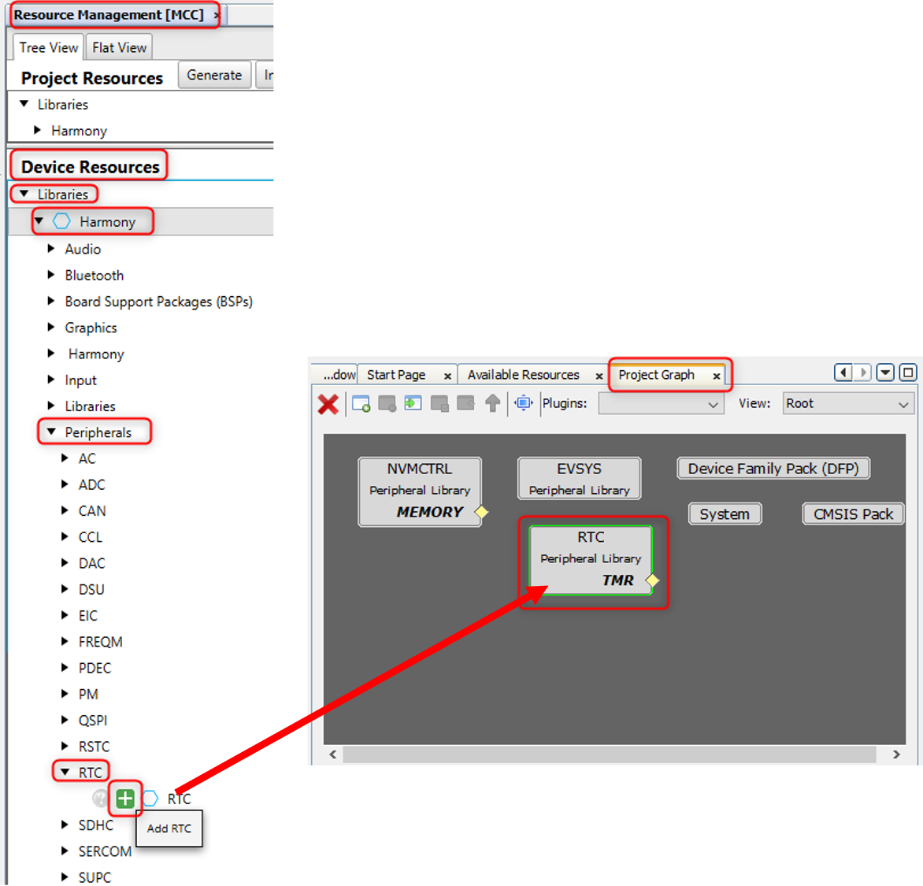Open the View dropdown showing Root
The height and width of the screenshot is (886, 923).
tap(847, 404)
